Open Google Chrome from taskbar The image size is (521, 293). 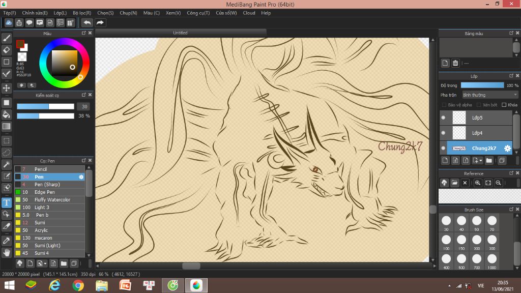78,285
